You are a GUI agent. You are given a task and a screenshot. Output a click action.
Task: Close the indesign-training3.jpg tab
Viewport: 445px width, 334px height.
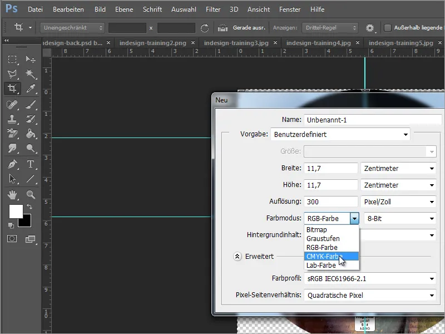[x=275, y=43]
